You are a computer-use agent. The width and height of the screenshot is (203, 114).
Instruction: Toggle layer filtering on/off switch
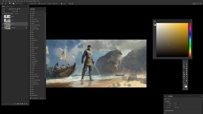(19, 9)
